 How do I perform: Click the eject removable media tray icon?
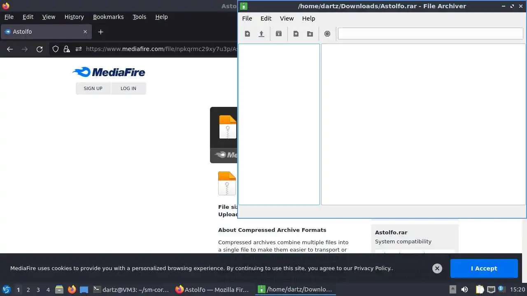coord(452,289)
